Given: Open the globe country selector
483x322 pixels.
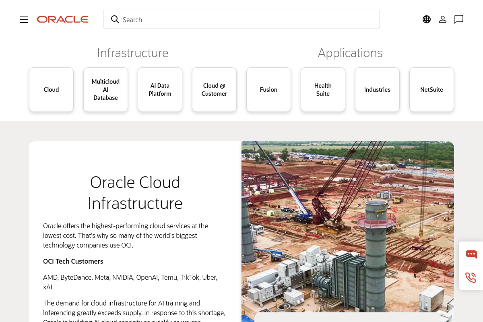Looking at the screenshot, I should 427,19.
